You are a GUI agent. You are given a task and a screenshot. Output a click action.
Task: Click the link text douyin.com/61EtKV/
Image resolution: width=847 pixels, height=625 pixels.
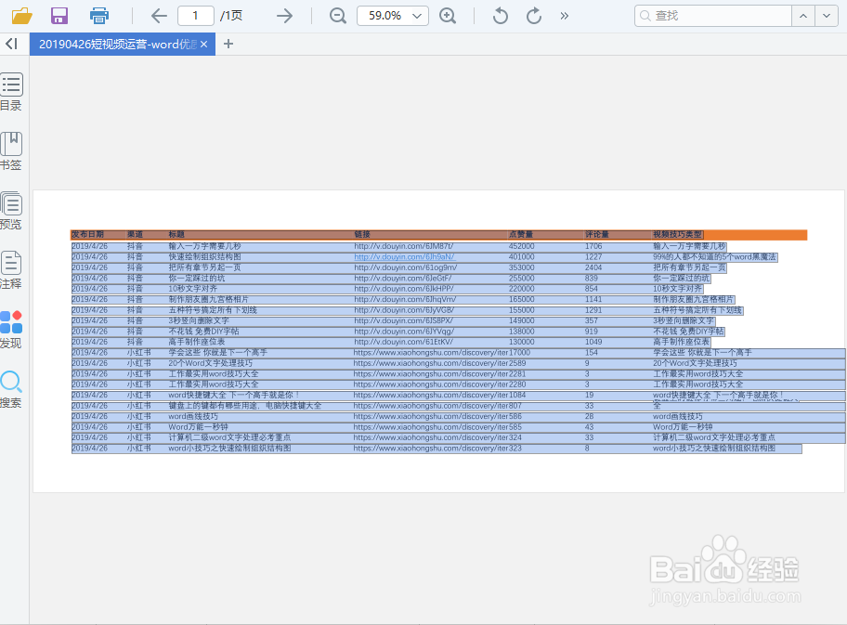click(403, 342)
